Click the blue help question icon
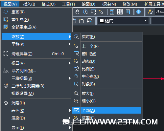The height and width of the screenshot is (131, 164). pos(138,11)
